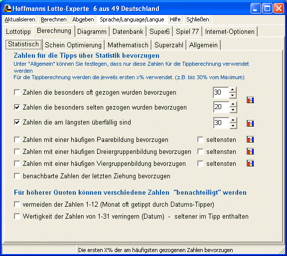Enable 'besonders oft gezogen' numbers checkbox
The height and width of the screenshot is (256, 287).
tap(17, 92)
